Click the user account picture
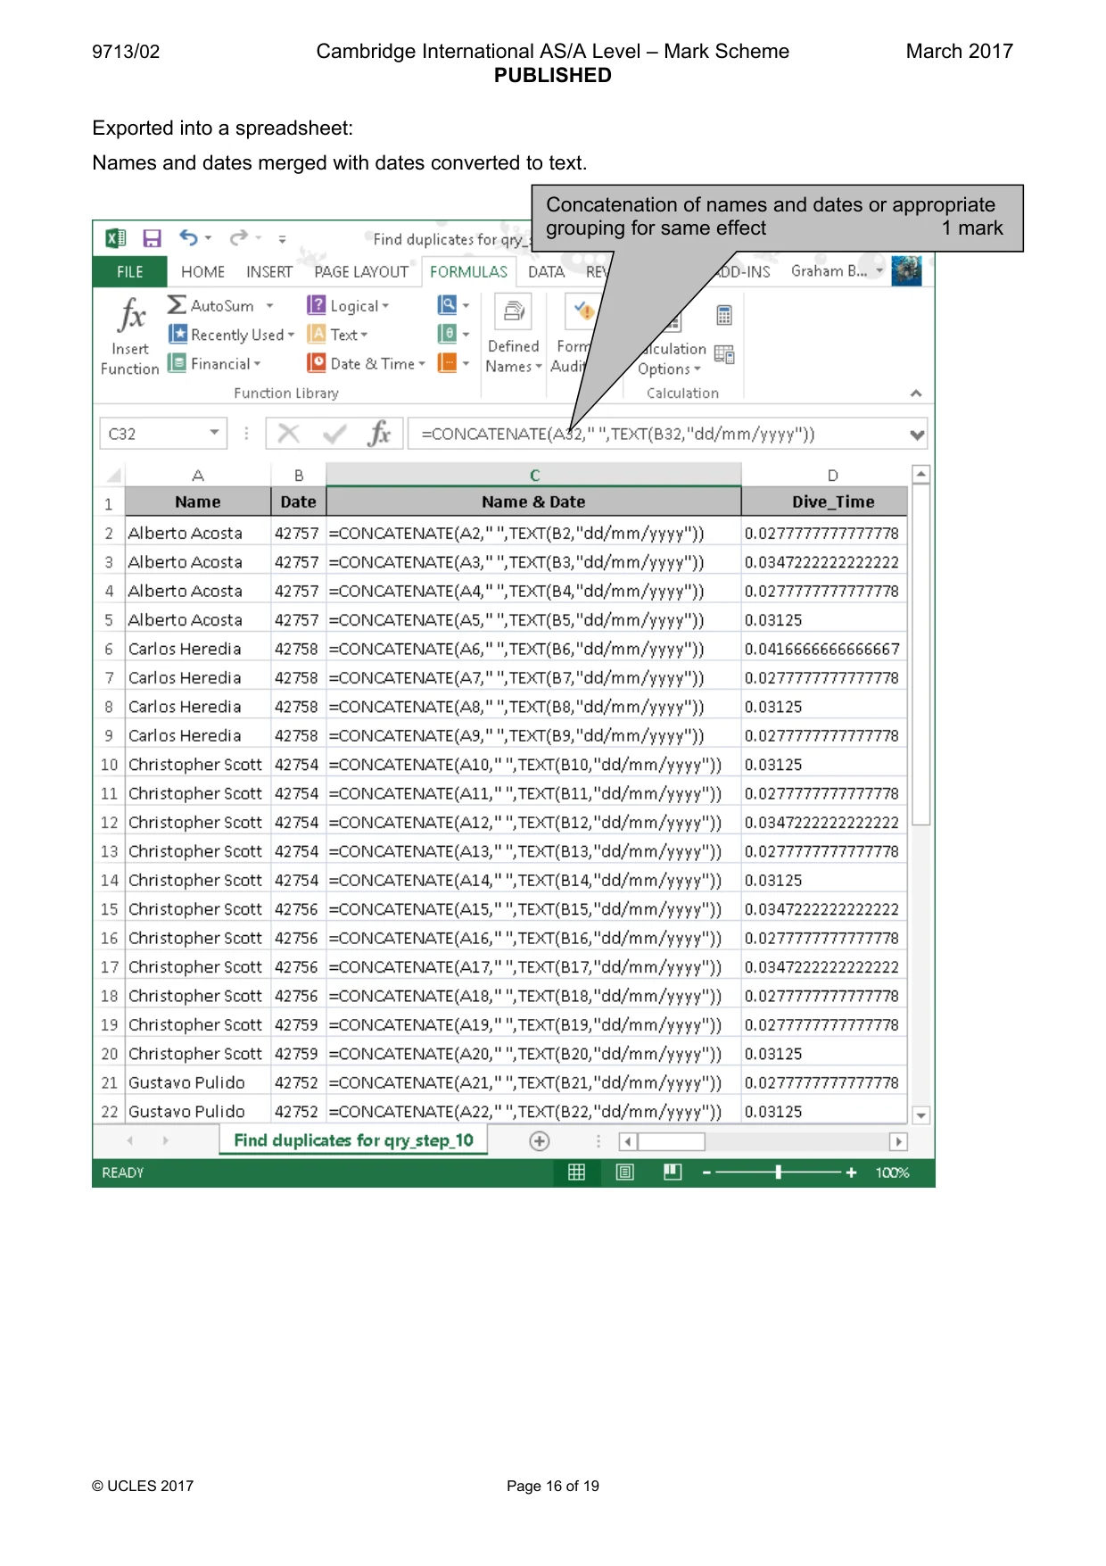The height and width of the screenshot is (1566, 1106). point(907,270)
